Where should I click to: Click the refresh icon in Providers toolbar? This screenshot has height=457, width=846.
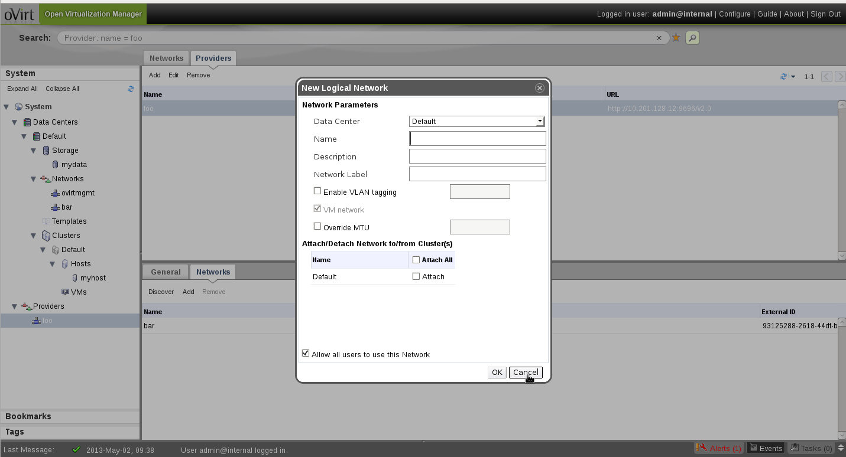pyautogui.click(x=785, y=76)
